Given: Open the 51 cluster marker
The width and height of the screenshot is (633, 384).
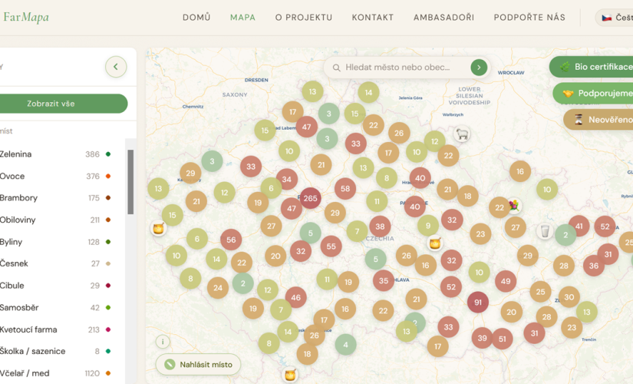Looking at the screenshot, I should (x=503, y=339).
